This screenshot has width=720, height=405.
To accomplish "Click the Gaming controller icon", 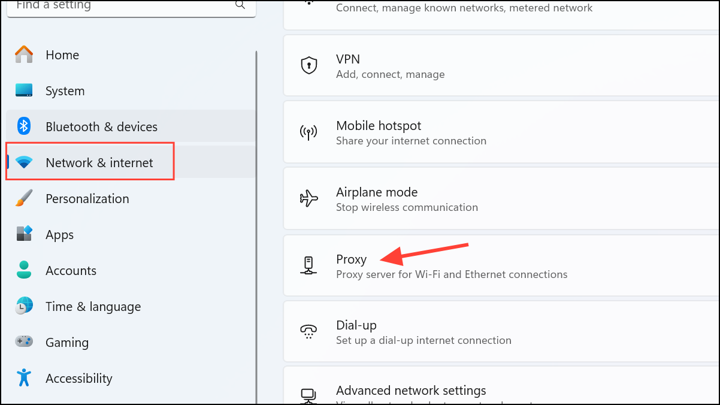I will tap(24, 341).
